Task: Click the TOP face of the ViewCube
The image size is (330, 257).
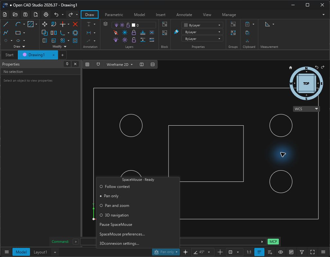Action: tap(306, 84)
